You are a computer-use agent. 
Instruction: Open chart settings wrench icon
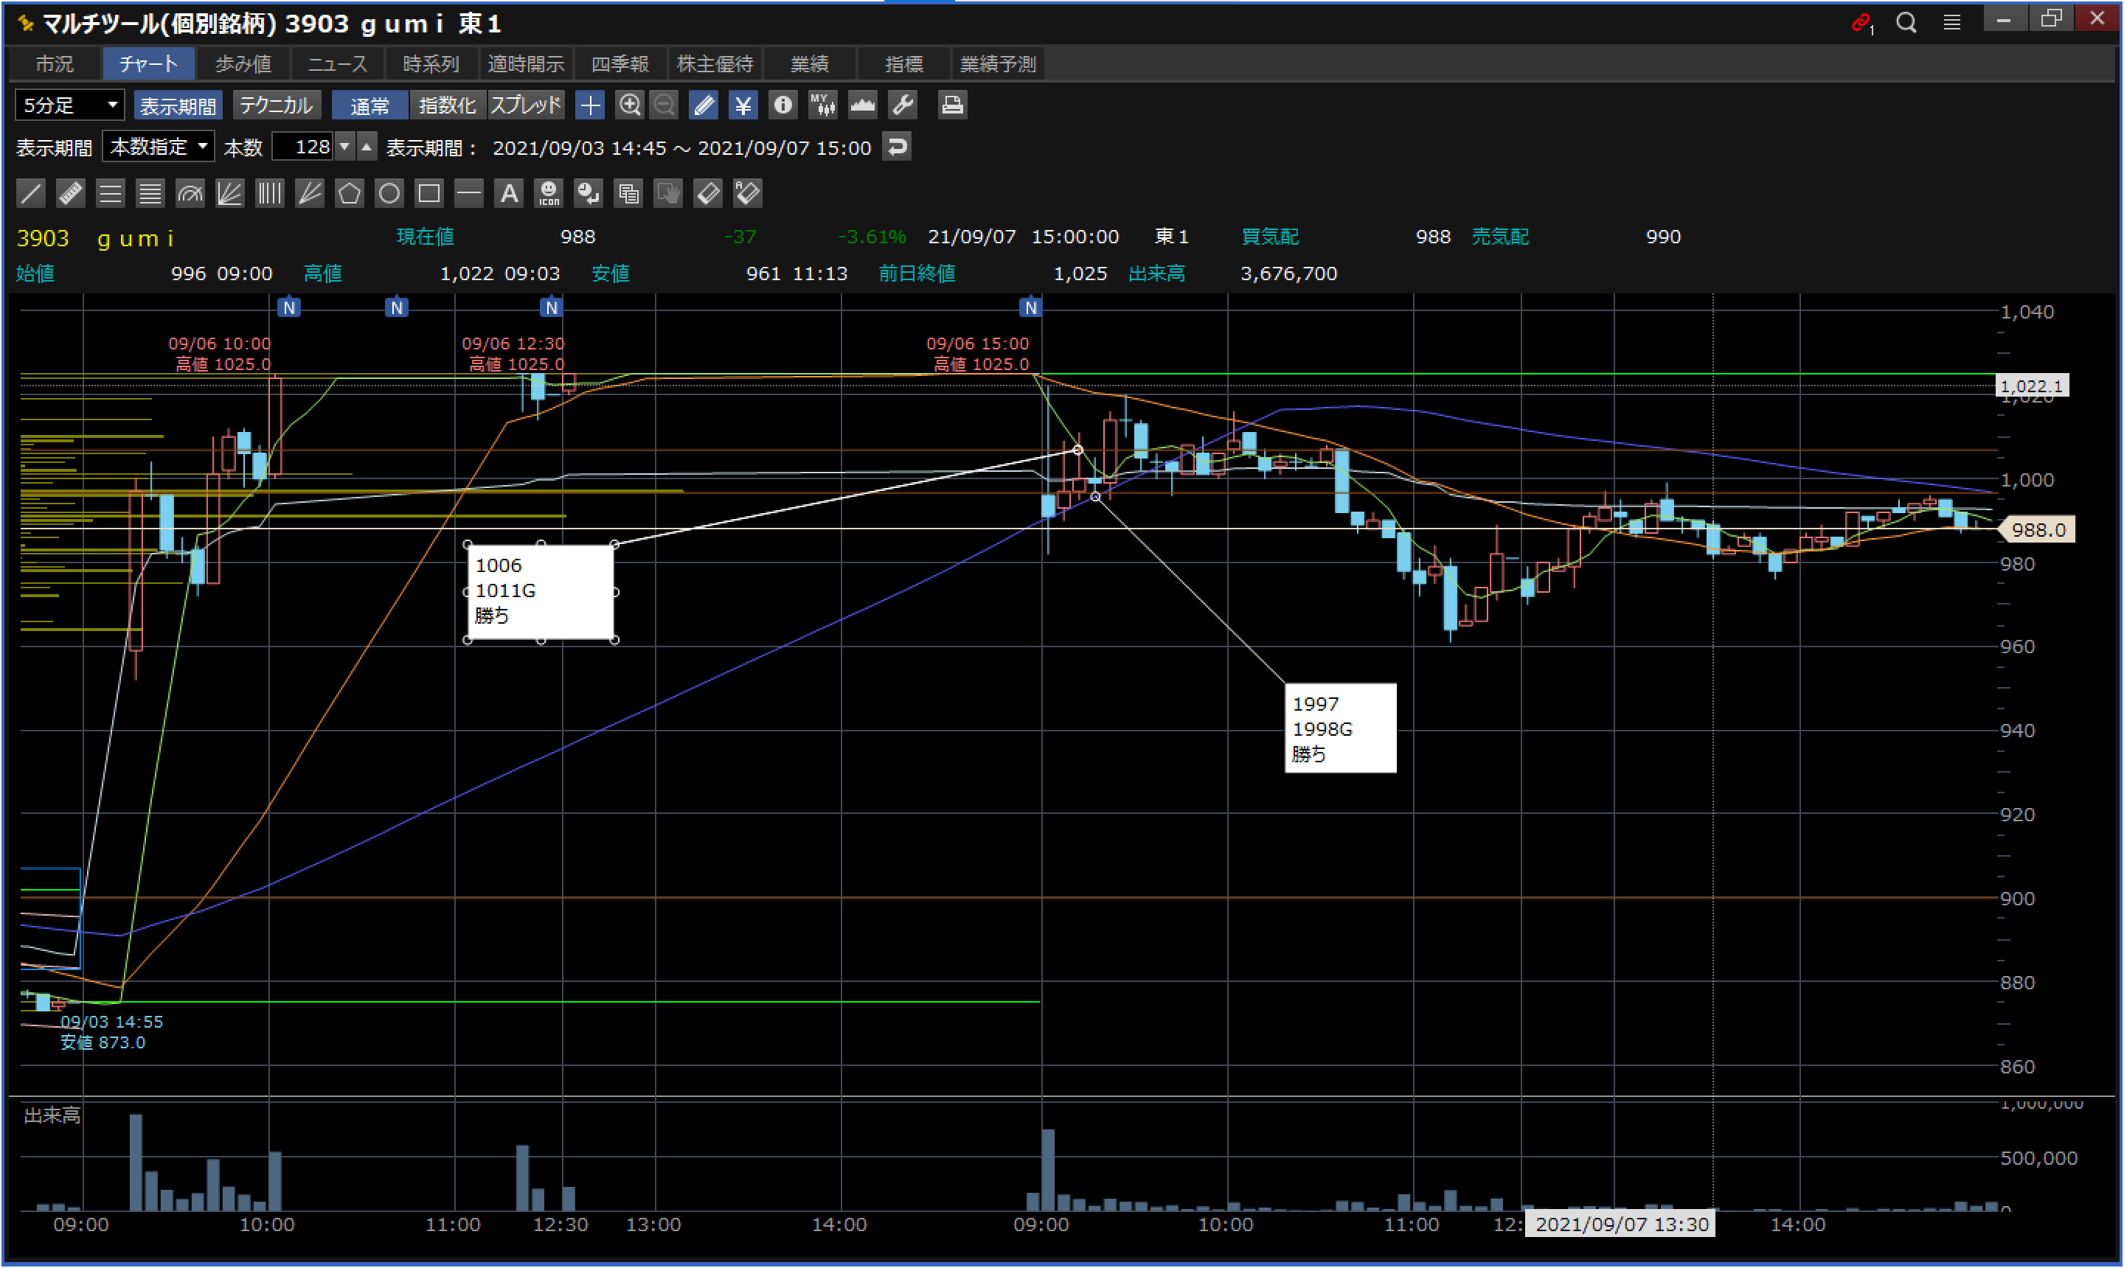pyautogui.click(x=903, y=105)
